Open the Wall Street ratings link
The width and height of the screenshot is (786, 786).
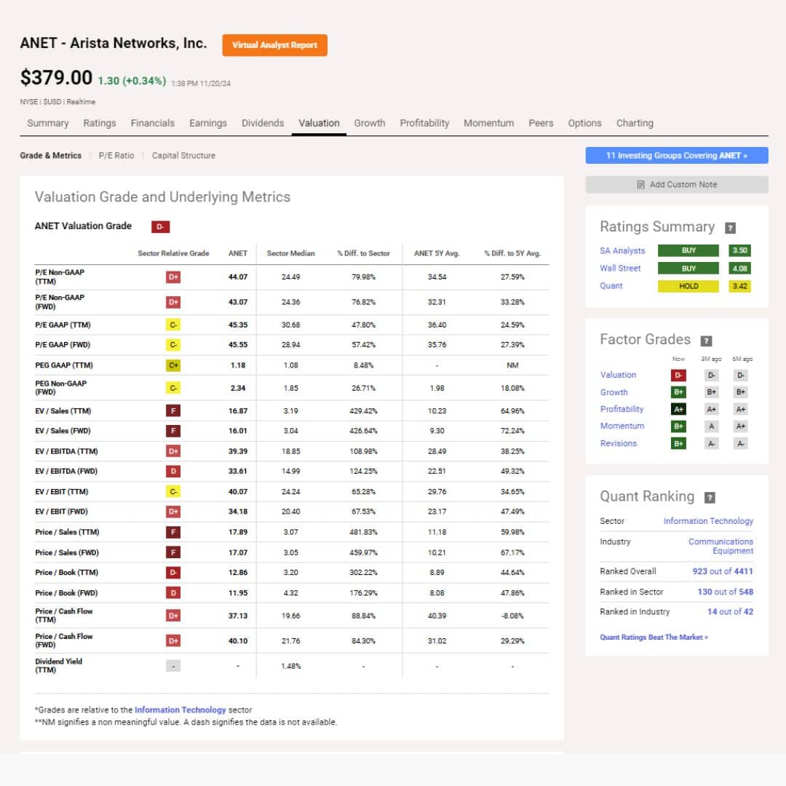pos(620,268)
